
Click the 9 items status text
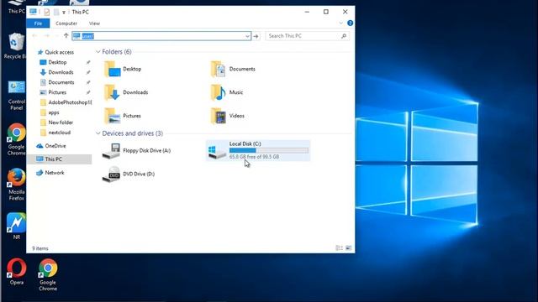(x=40, y=248)
